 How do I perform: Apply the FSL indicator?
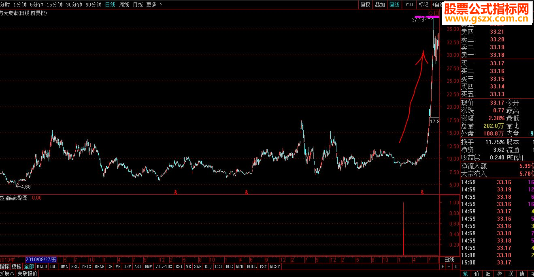click(75, 266)
